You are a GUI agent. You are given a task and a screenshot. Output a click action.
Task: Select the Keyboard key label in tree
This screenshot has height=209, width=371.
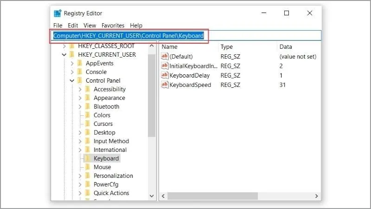106,158
